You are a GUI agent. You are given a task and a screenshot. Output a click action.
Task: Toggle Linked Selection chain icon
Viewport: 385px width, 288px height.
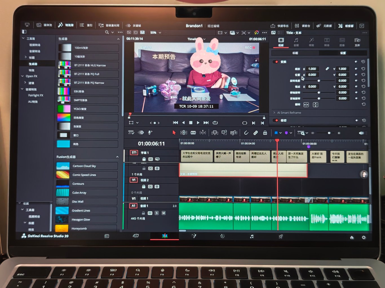(x=255, y=133)
